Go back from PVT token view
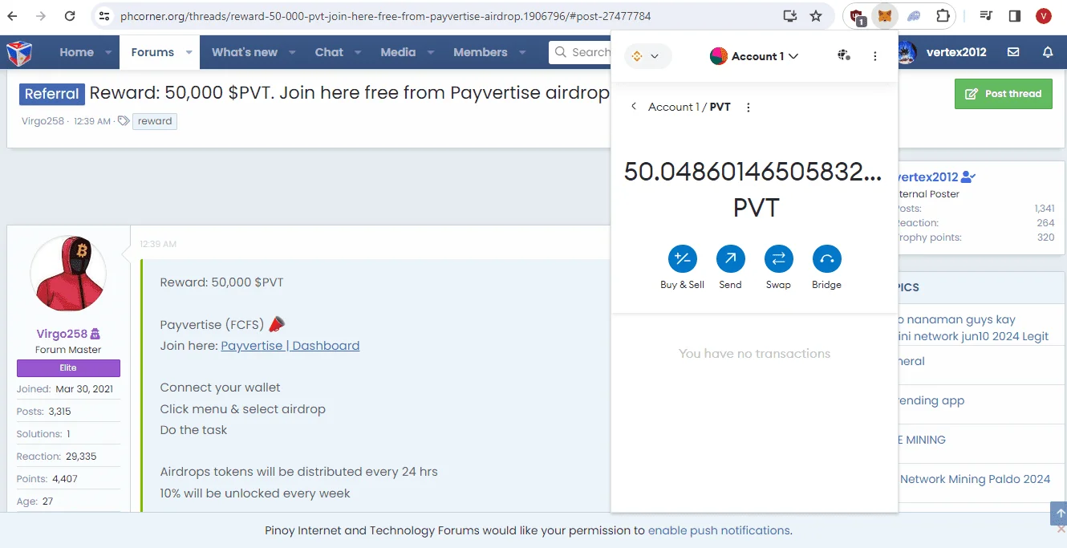Viewport: 1067px width, 548px height. click(x=633, y=107)
